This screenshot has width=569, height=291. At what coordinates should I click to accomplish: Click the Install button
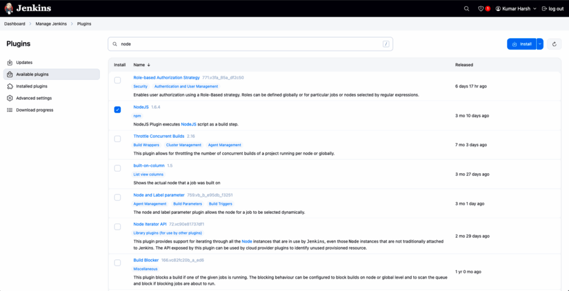521,44
